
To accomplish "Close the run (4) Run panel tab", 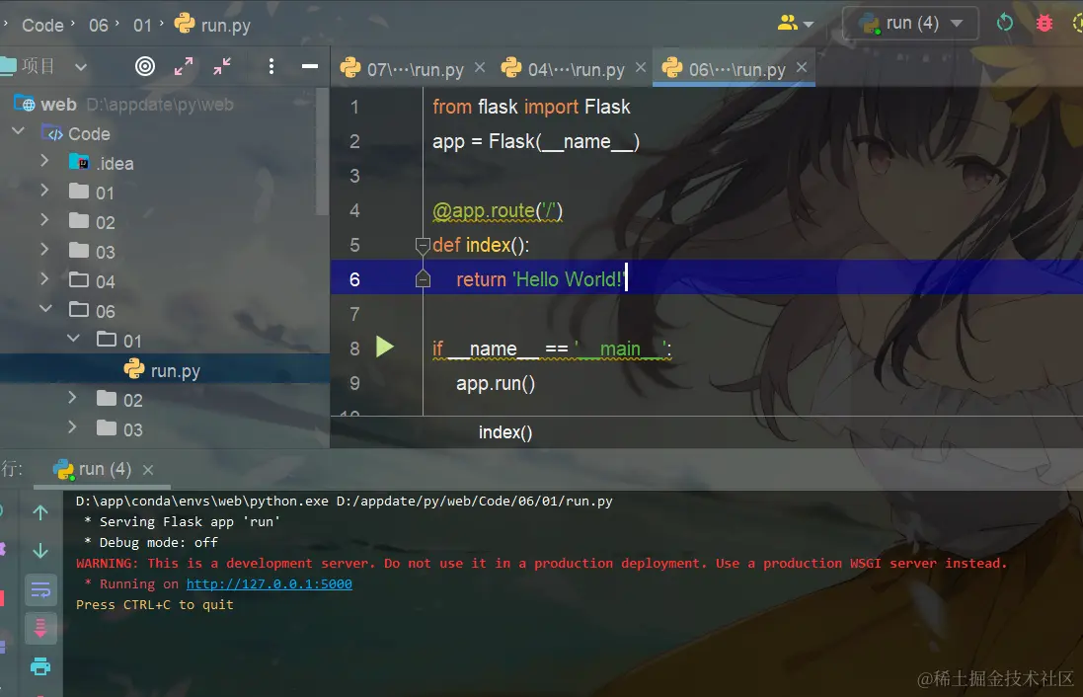I will tap(148, 470).
